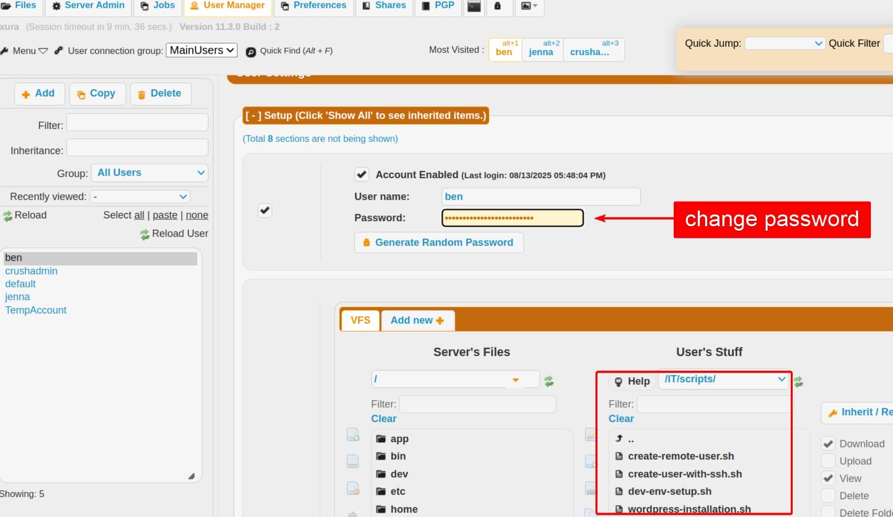The image size is (893, 517).
Task: Switch to the Shares tab
Action: [384, 5]
